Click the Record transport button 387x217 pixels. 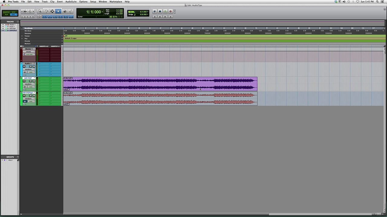pyautogui.click(x=171, y=11)
